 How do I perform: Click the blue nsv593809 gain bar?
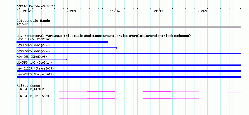[x=129, y=77]
